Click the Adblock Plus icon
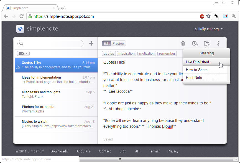 [202, 16]
